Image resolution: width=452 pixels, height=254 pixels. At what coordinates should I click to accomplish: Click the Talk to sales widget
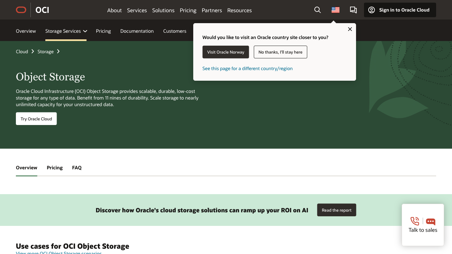click(423, 225)
